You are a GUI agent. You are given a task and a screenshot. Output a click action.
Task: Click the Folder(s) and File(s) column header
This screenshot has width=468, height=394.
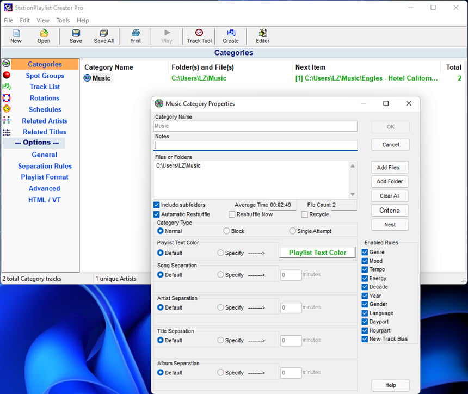[202, 67]
